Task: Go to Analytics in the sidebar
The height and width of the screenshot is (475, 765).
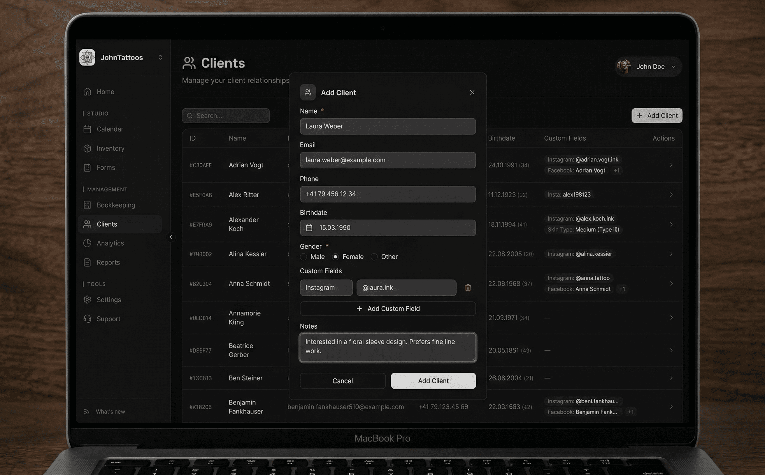Action: [x=110, y=243]
